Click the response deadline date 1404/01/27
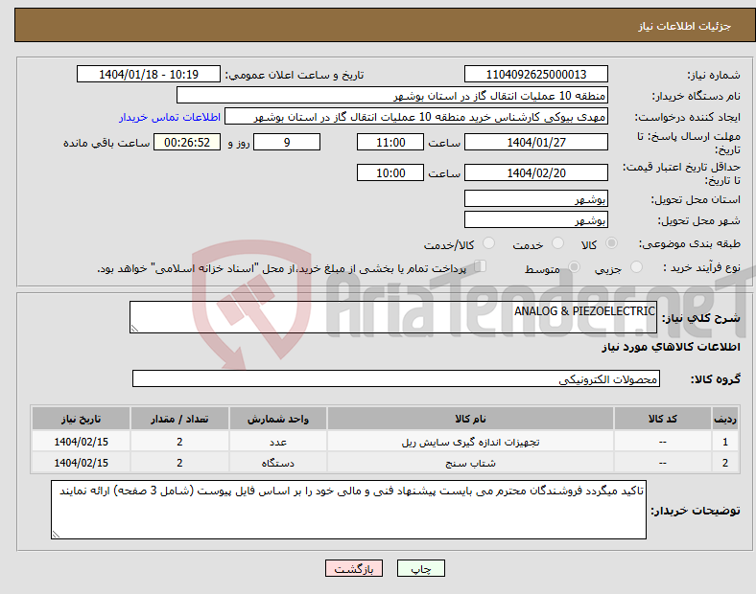 535,143
